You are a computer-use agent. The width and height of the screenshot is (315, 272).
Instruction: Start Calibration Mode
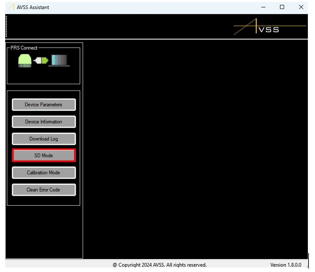pyautogui.click(x=44, y=173)
